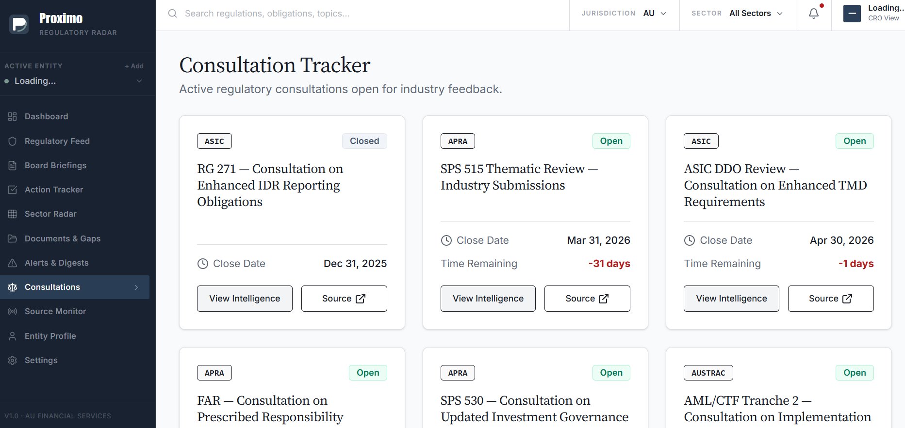
Task: Click the Sector Radar table icon
Action: point(13,214)
